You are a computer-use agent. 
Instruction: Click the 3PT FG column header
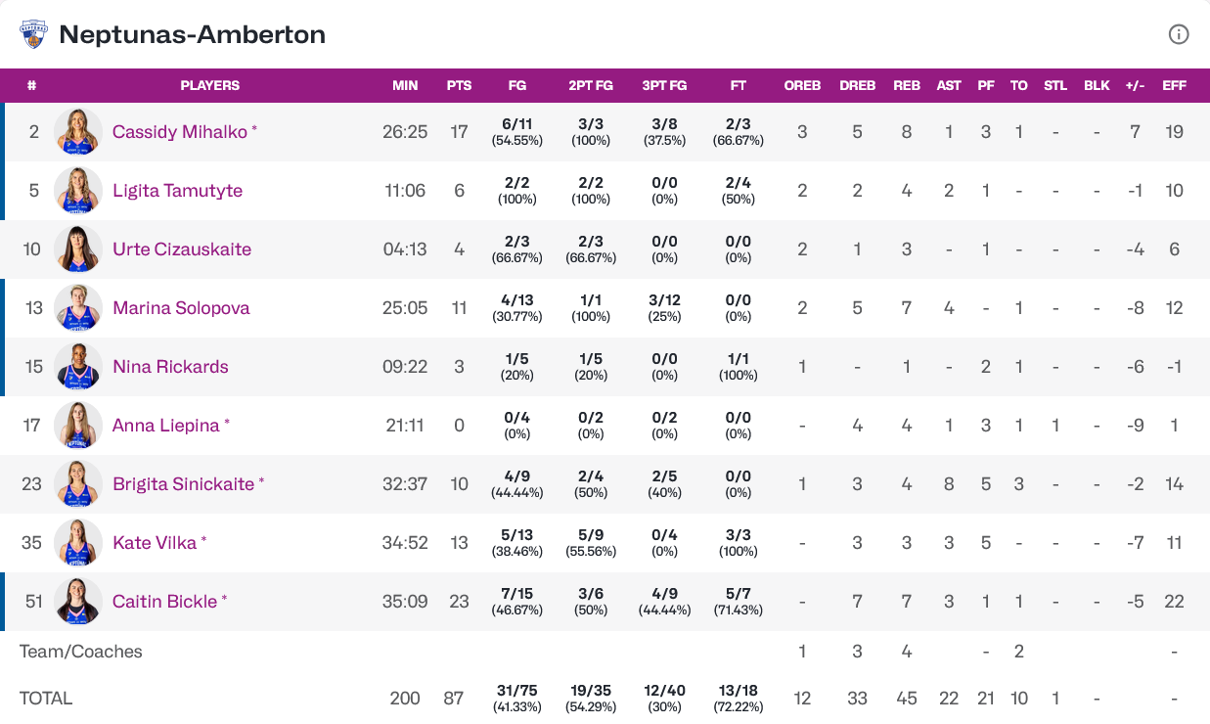click(x=664, y=85)
